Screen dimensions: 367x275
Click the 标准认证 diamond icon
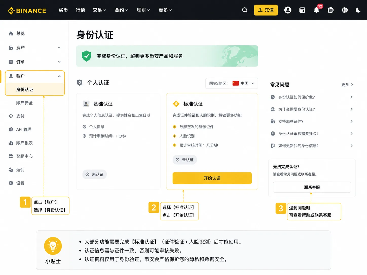tap(176, 104)
